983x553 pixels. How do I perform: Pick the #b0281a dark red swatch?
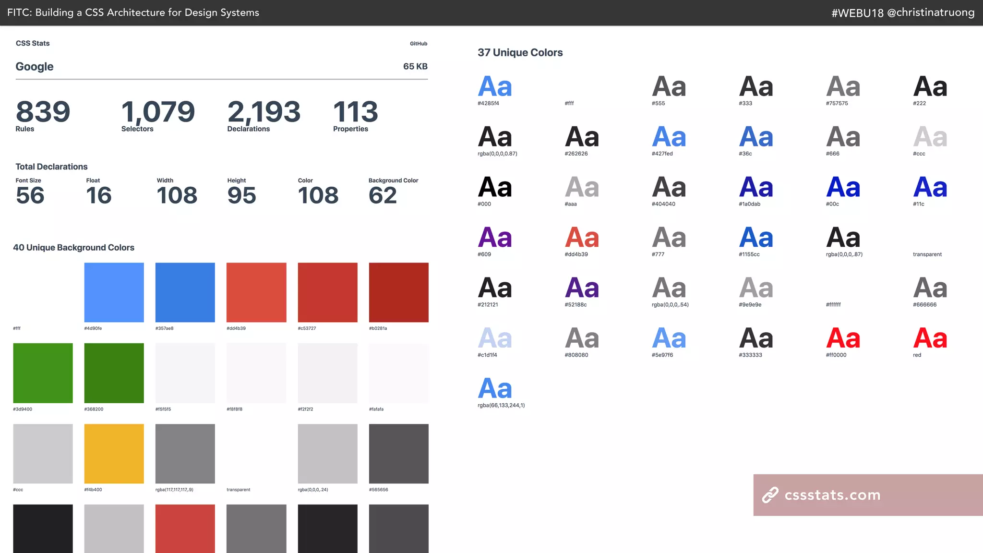pos(398,292)
